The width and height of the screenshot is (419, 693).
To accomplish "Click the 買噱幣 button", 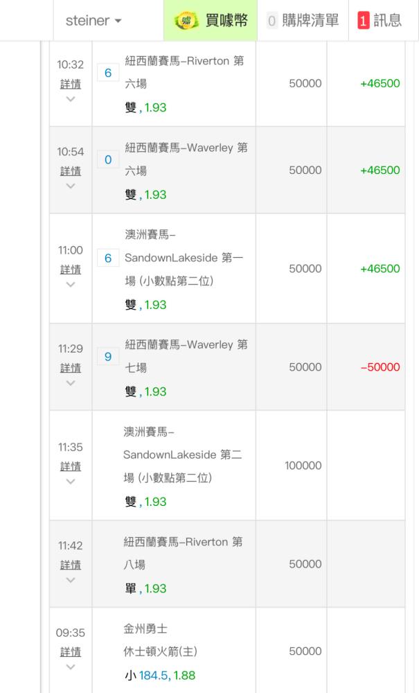I will click(x=226, y=21).
